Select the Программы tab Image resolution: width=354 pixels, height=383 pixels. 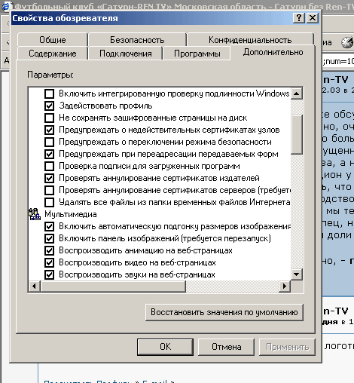(197, 54)
